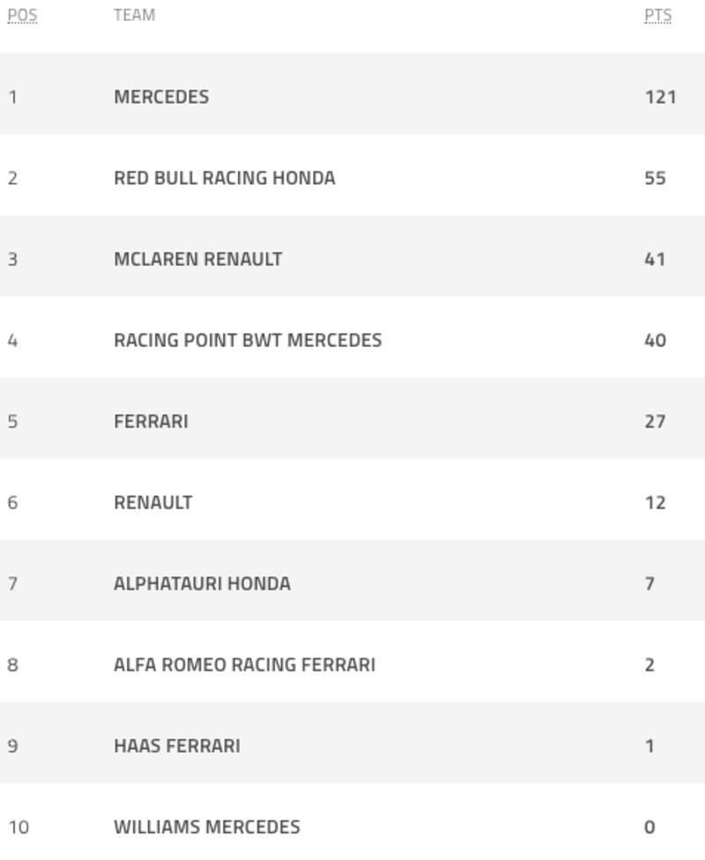The image size is (705, 860).
Task: Click Racing Point's 40 points value
Action: [655, 341]
